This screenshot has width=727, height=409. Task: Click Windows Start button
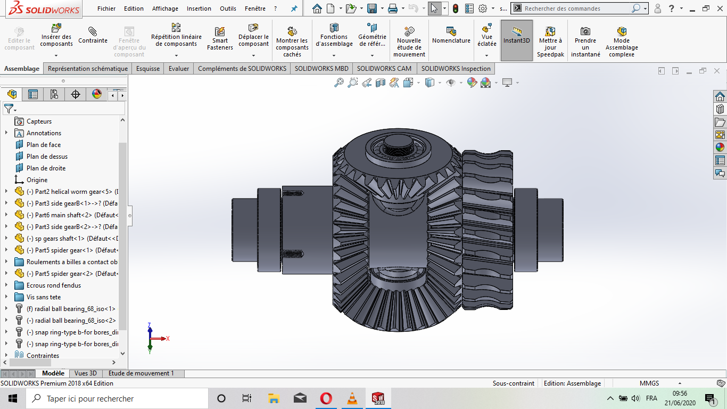(12, 398)
